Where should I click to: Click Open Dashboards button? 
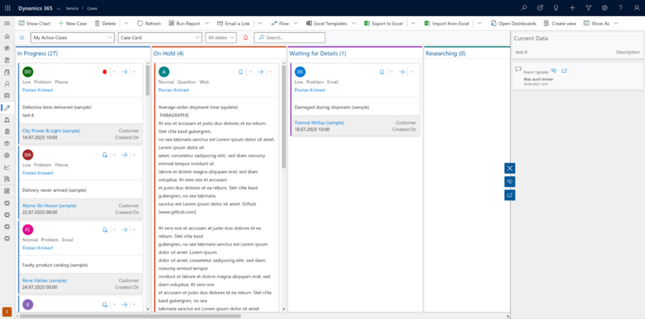(513, 23)
